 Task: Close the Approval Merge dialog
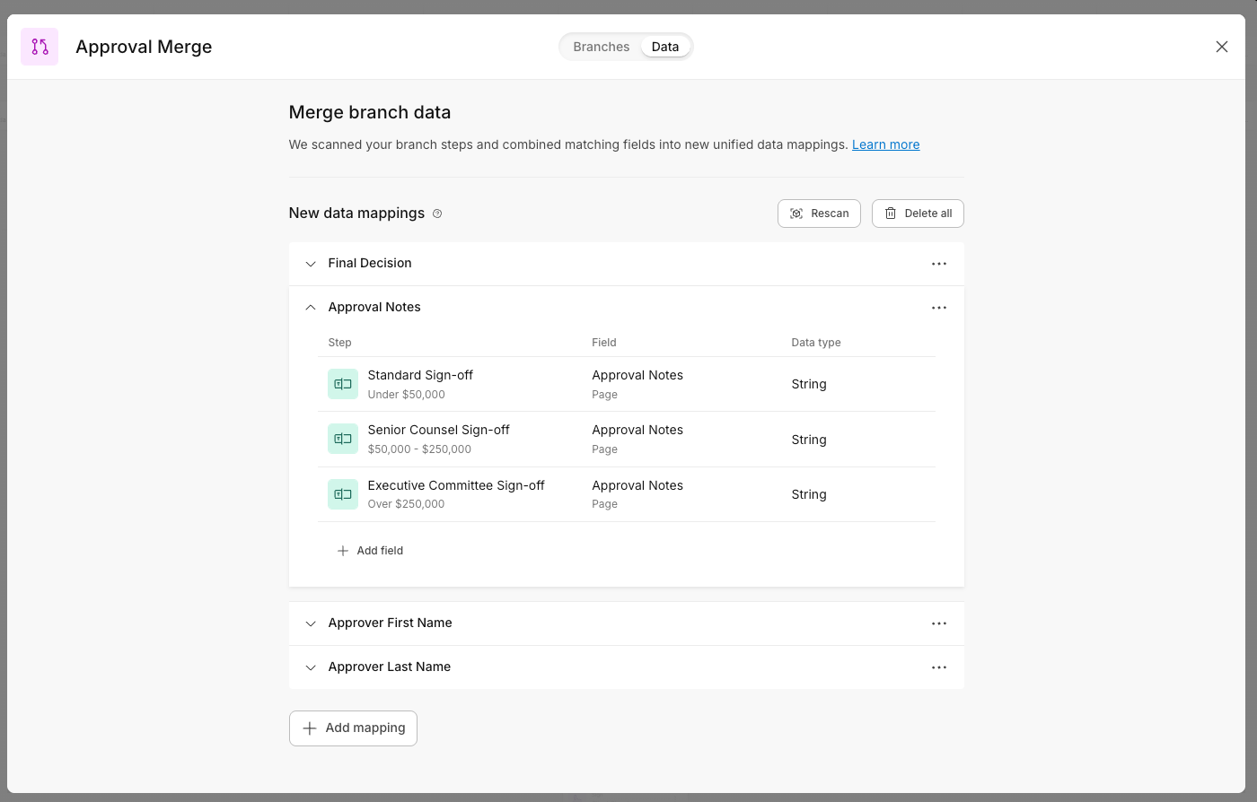[1222, 47]
